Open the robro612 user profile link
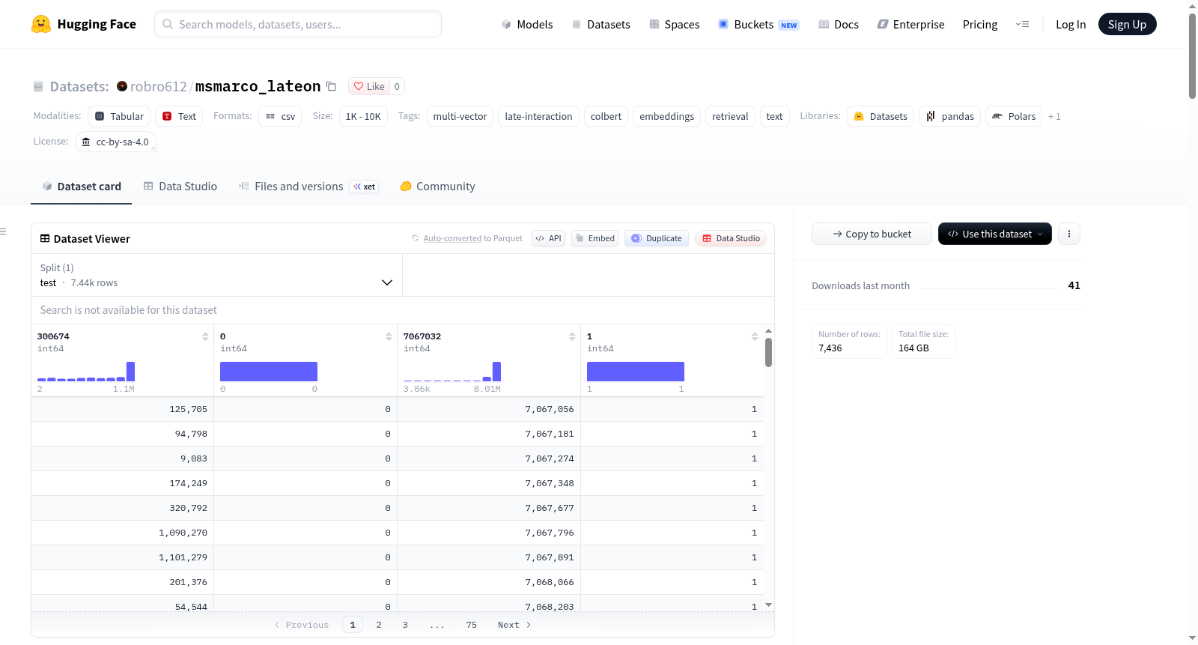Image resolution: width=1198 pixels, height=645 pixels. tap(158, 87)
